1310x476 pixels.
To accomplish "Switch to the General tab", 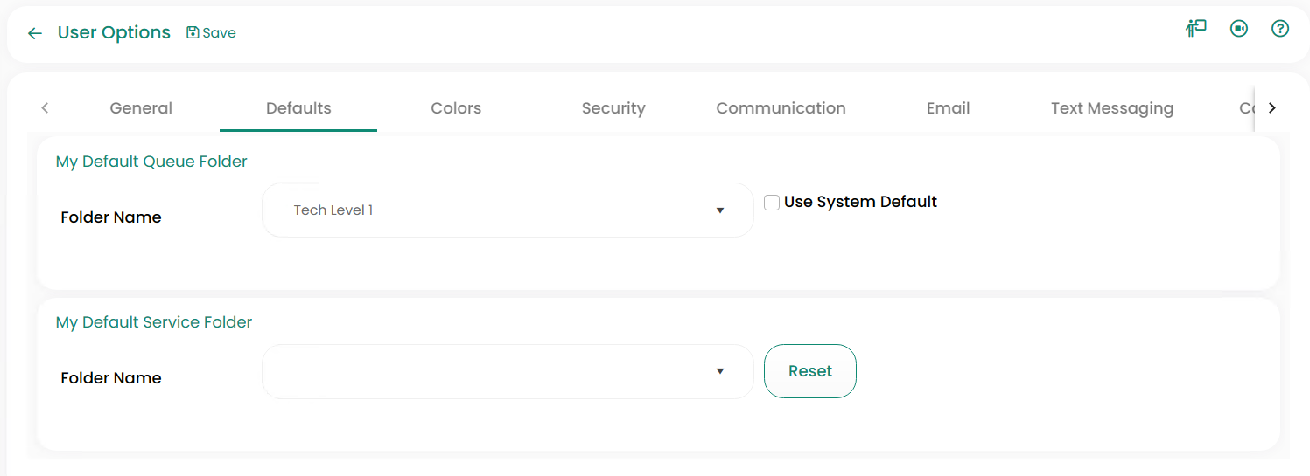I will coord(141,108).
